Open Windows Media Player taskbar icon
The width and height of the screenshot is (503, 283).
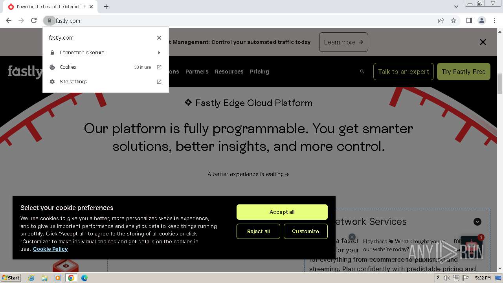pyautogui.click(x=58, y=278)
